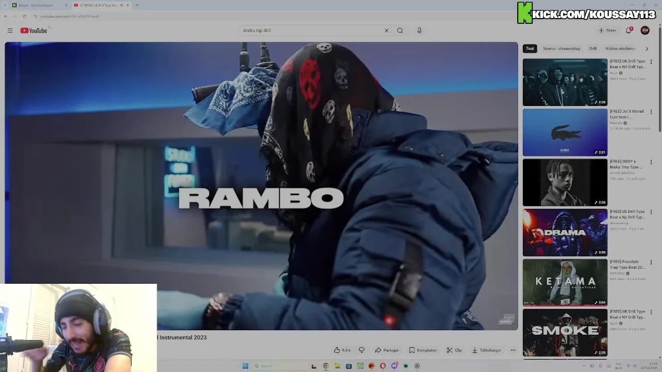Dislike the video

tap(362, 350)
